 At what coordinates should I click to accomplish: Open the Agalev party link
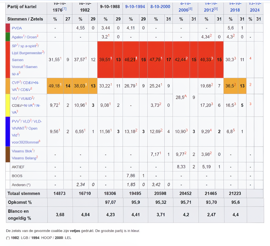point(17,37)
